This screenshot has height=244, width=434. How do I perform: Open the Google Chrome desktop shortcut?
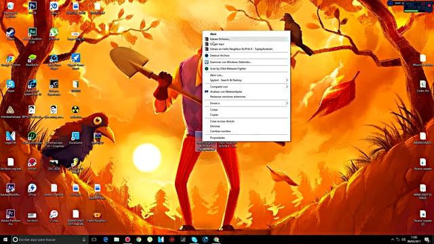tap(11, 60)
